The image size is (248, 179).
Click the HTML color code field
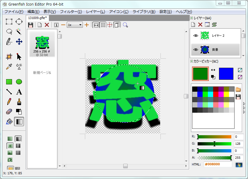tap(218, 164)
